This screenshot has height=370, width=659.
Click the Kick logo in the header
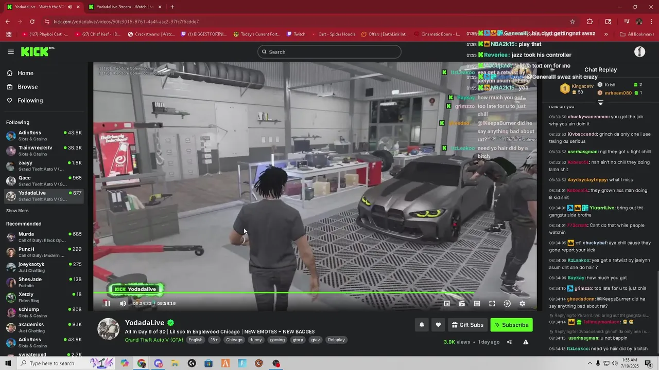[38, 51]
